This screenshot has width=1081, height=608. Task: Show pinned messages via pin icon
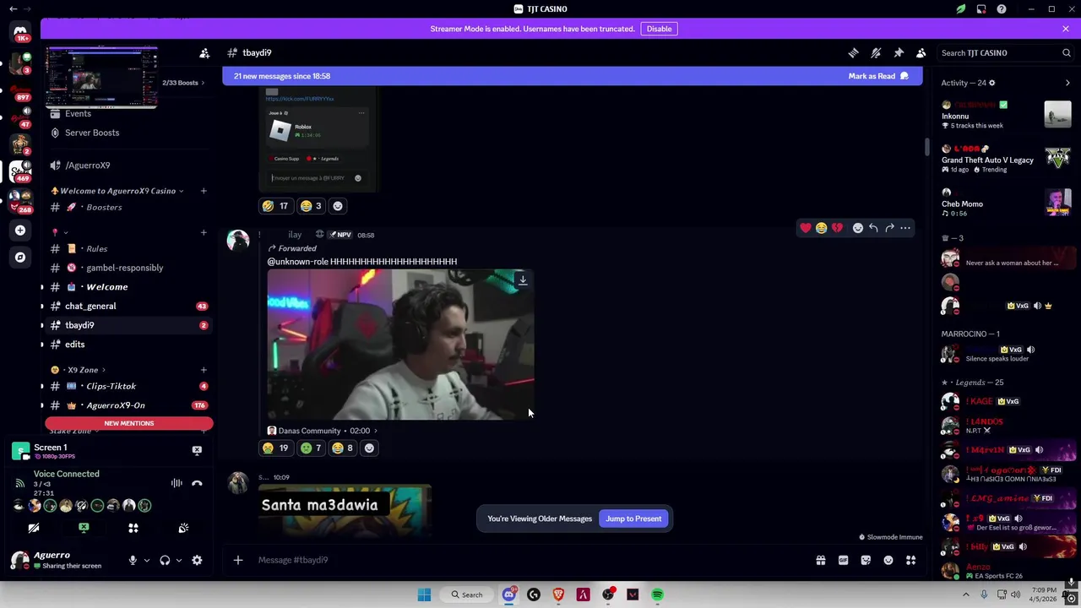click(899, 53)
